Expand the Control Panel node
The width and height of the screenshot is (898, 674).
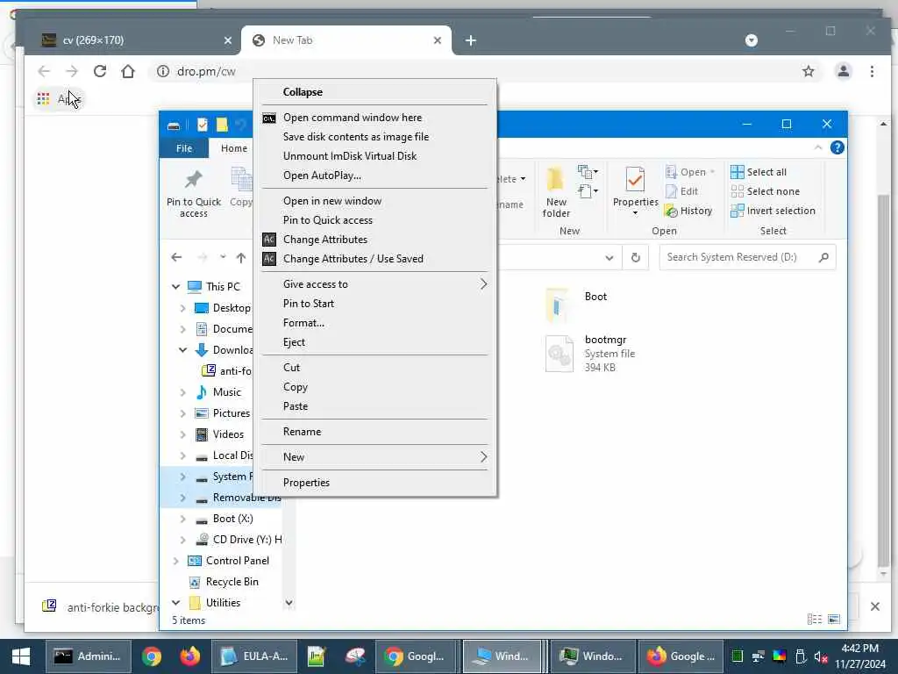pos(175,561)
